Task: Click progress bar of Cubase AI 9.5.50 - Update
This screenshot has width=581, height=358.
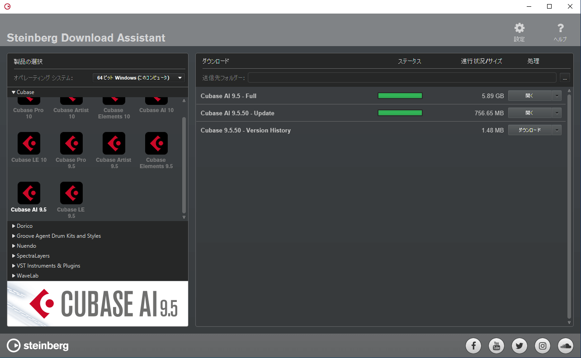Action: point(400,113)
